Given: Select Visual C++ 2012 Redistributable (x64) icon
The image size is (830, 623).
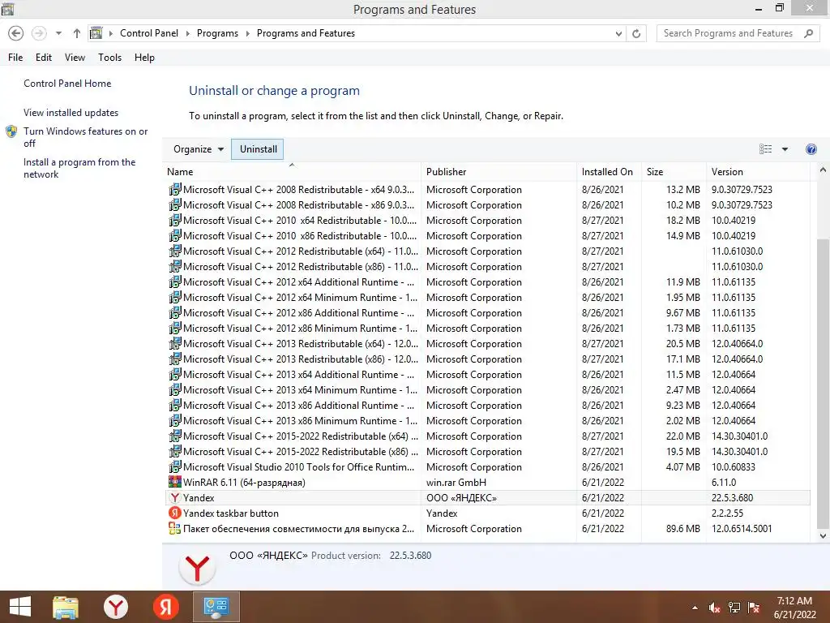Looking at the screenshot, I should pos(175,251).
